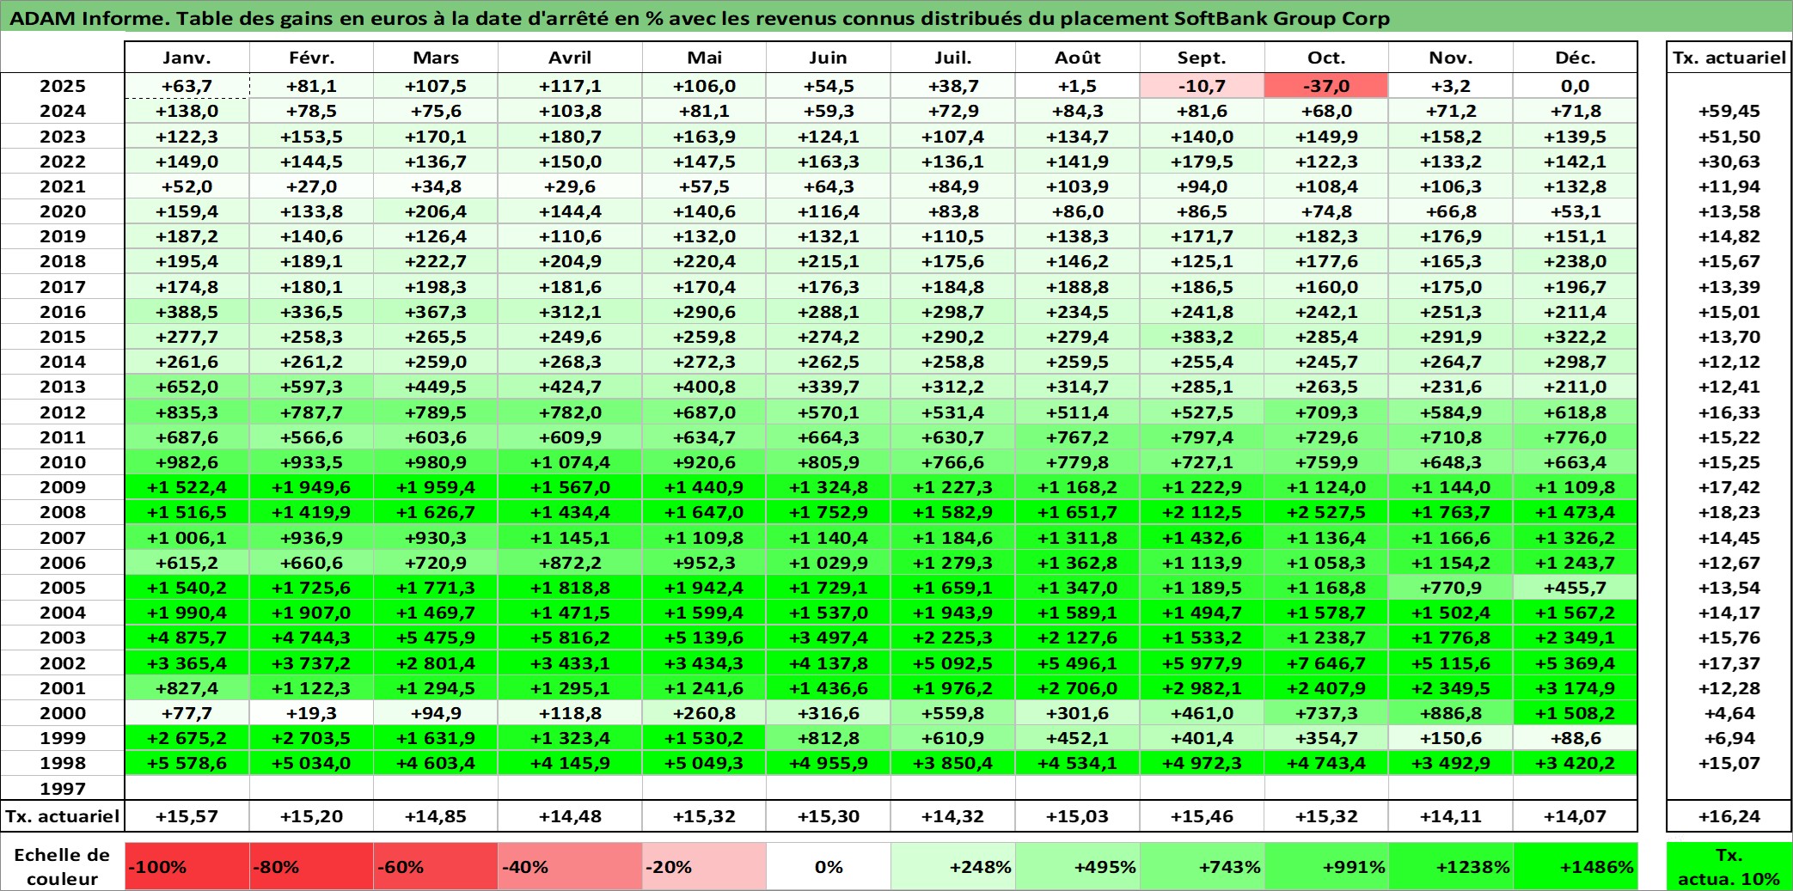Select the -20% pink color scale swatch
This screenshot has height=891, width=1793.
(704, 866)
